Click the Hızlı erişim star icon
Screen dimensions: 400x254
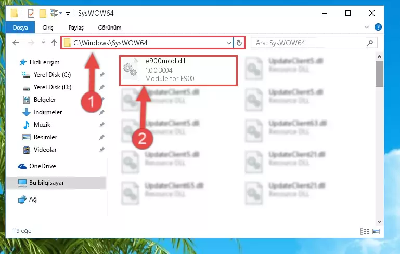[x=23, y=62]
